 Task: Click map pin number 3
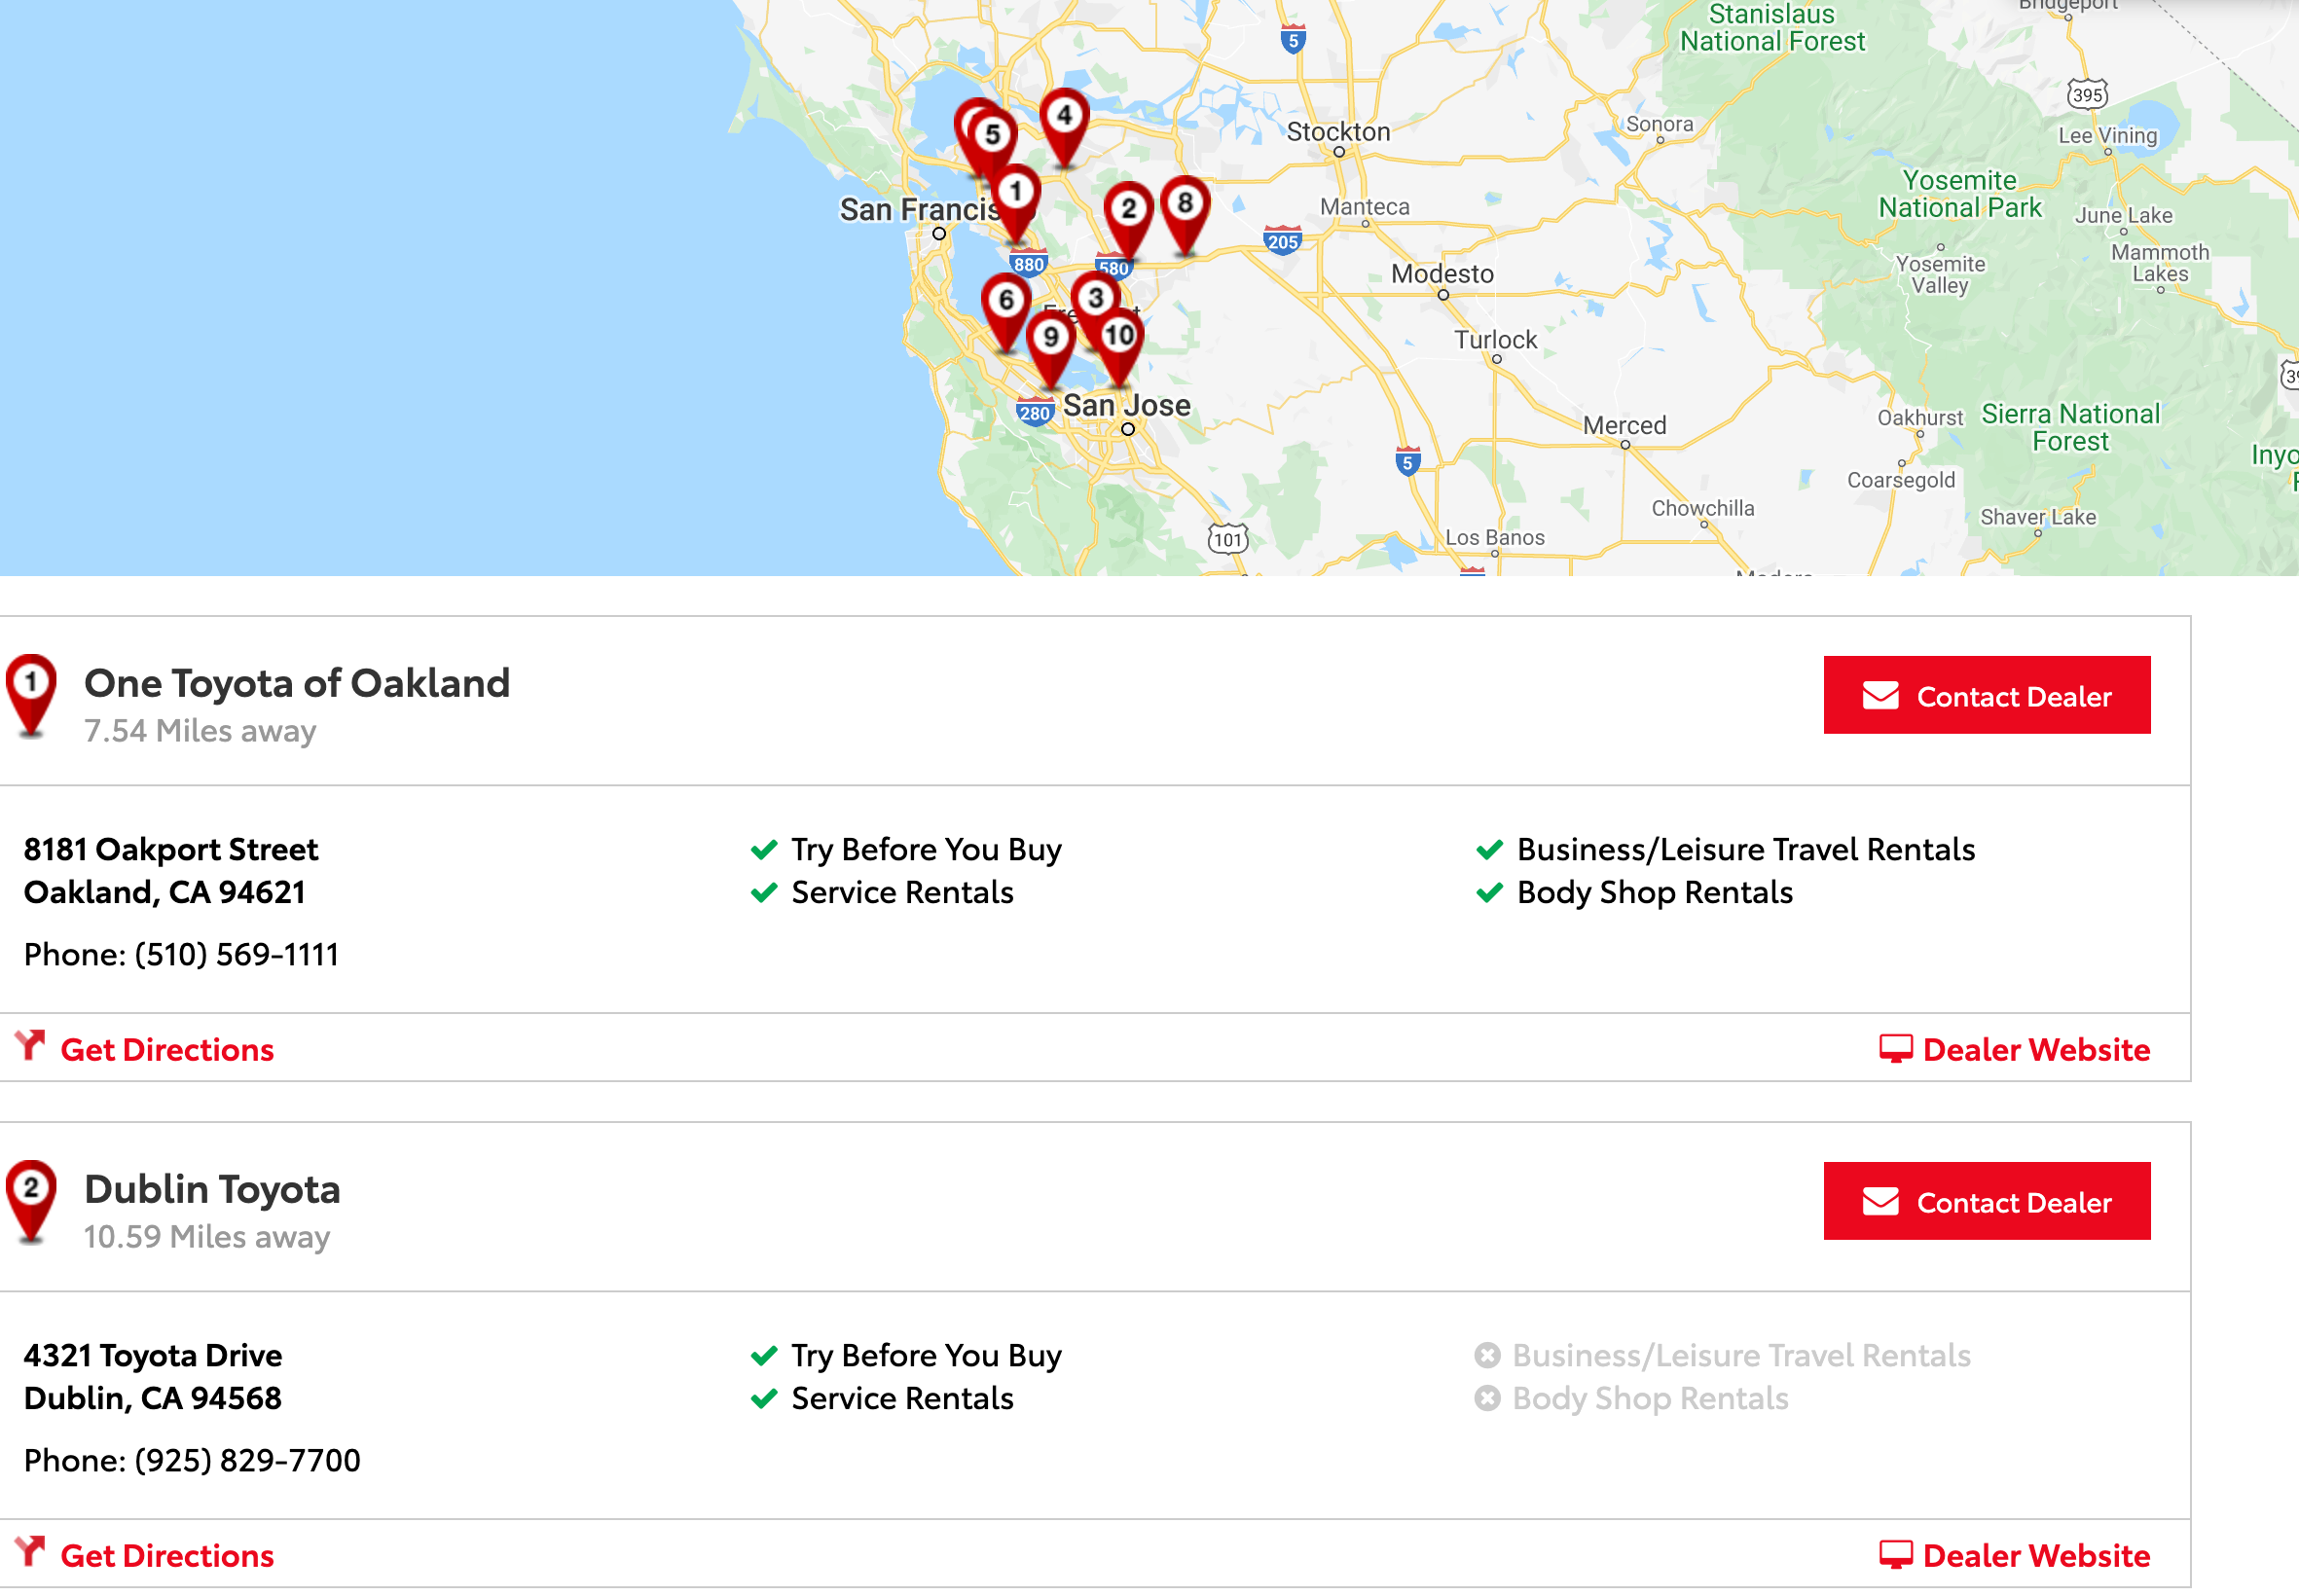point(1095,296)
